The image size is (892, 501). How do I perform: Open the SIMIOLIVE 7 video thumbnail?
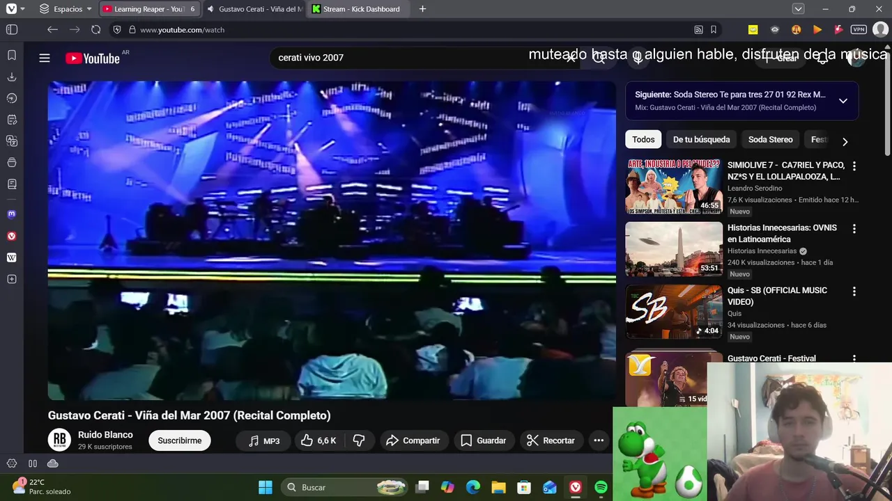674,186
